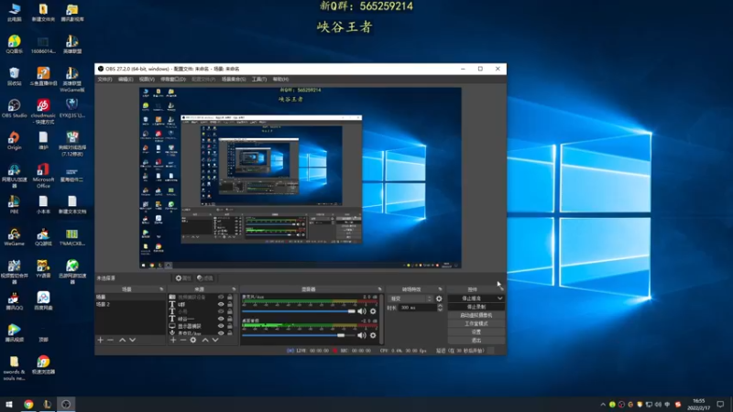733x412 pixels.
Task: Open YY语音 desktop shortcut
Action: coord(43,269)
